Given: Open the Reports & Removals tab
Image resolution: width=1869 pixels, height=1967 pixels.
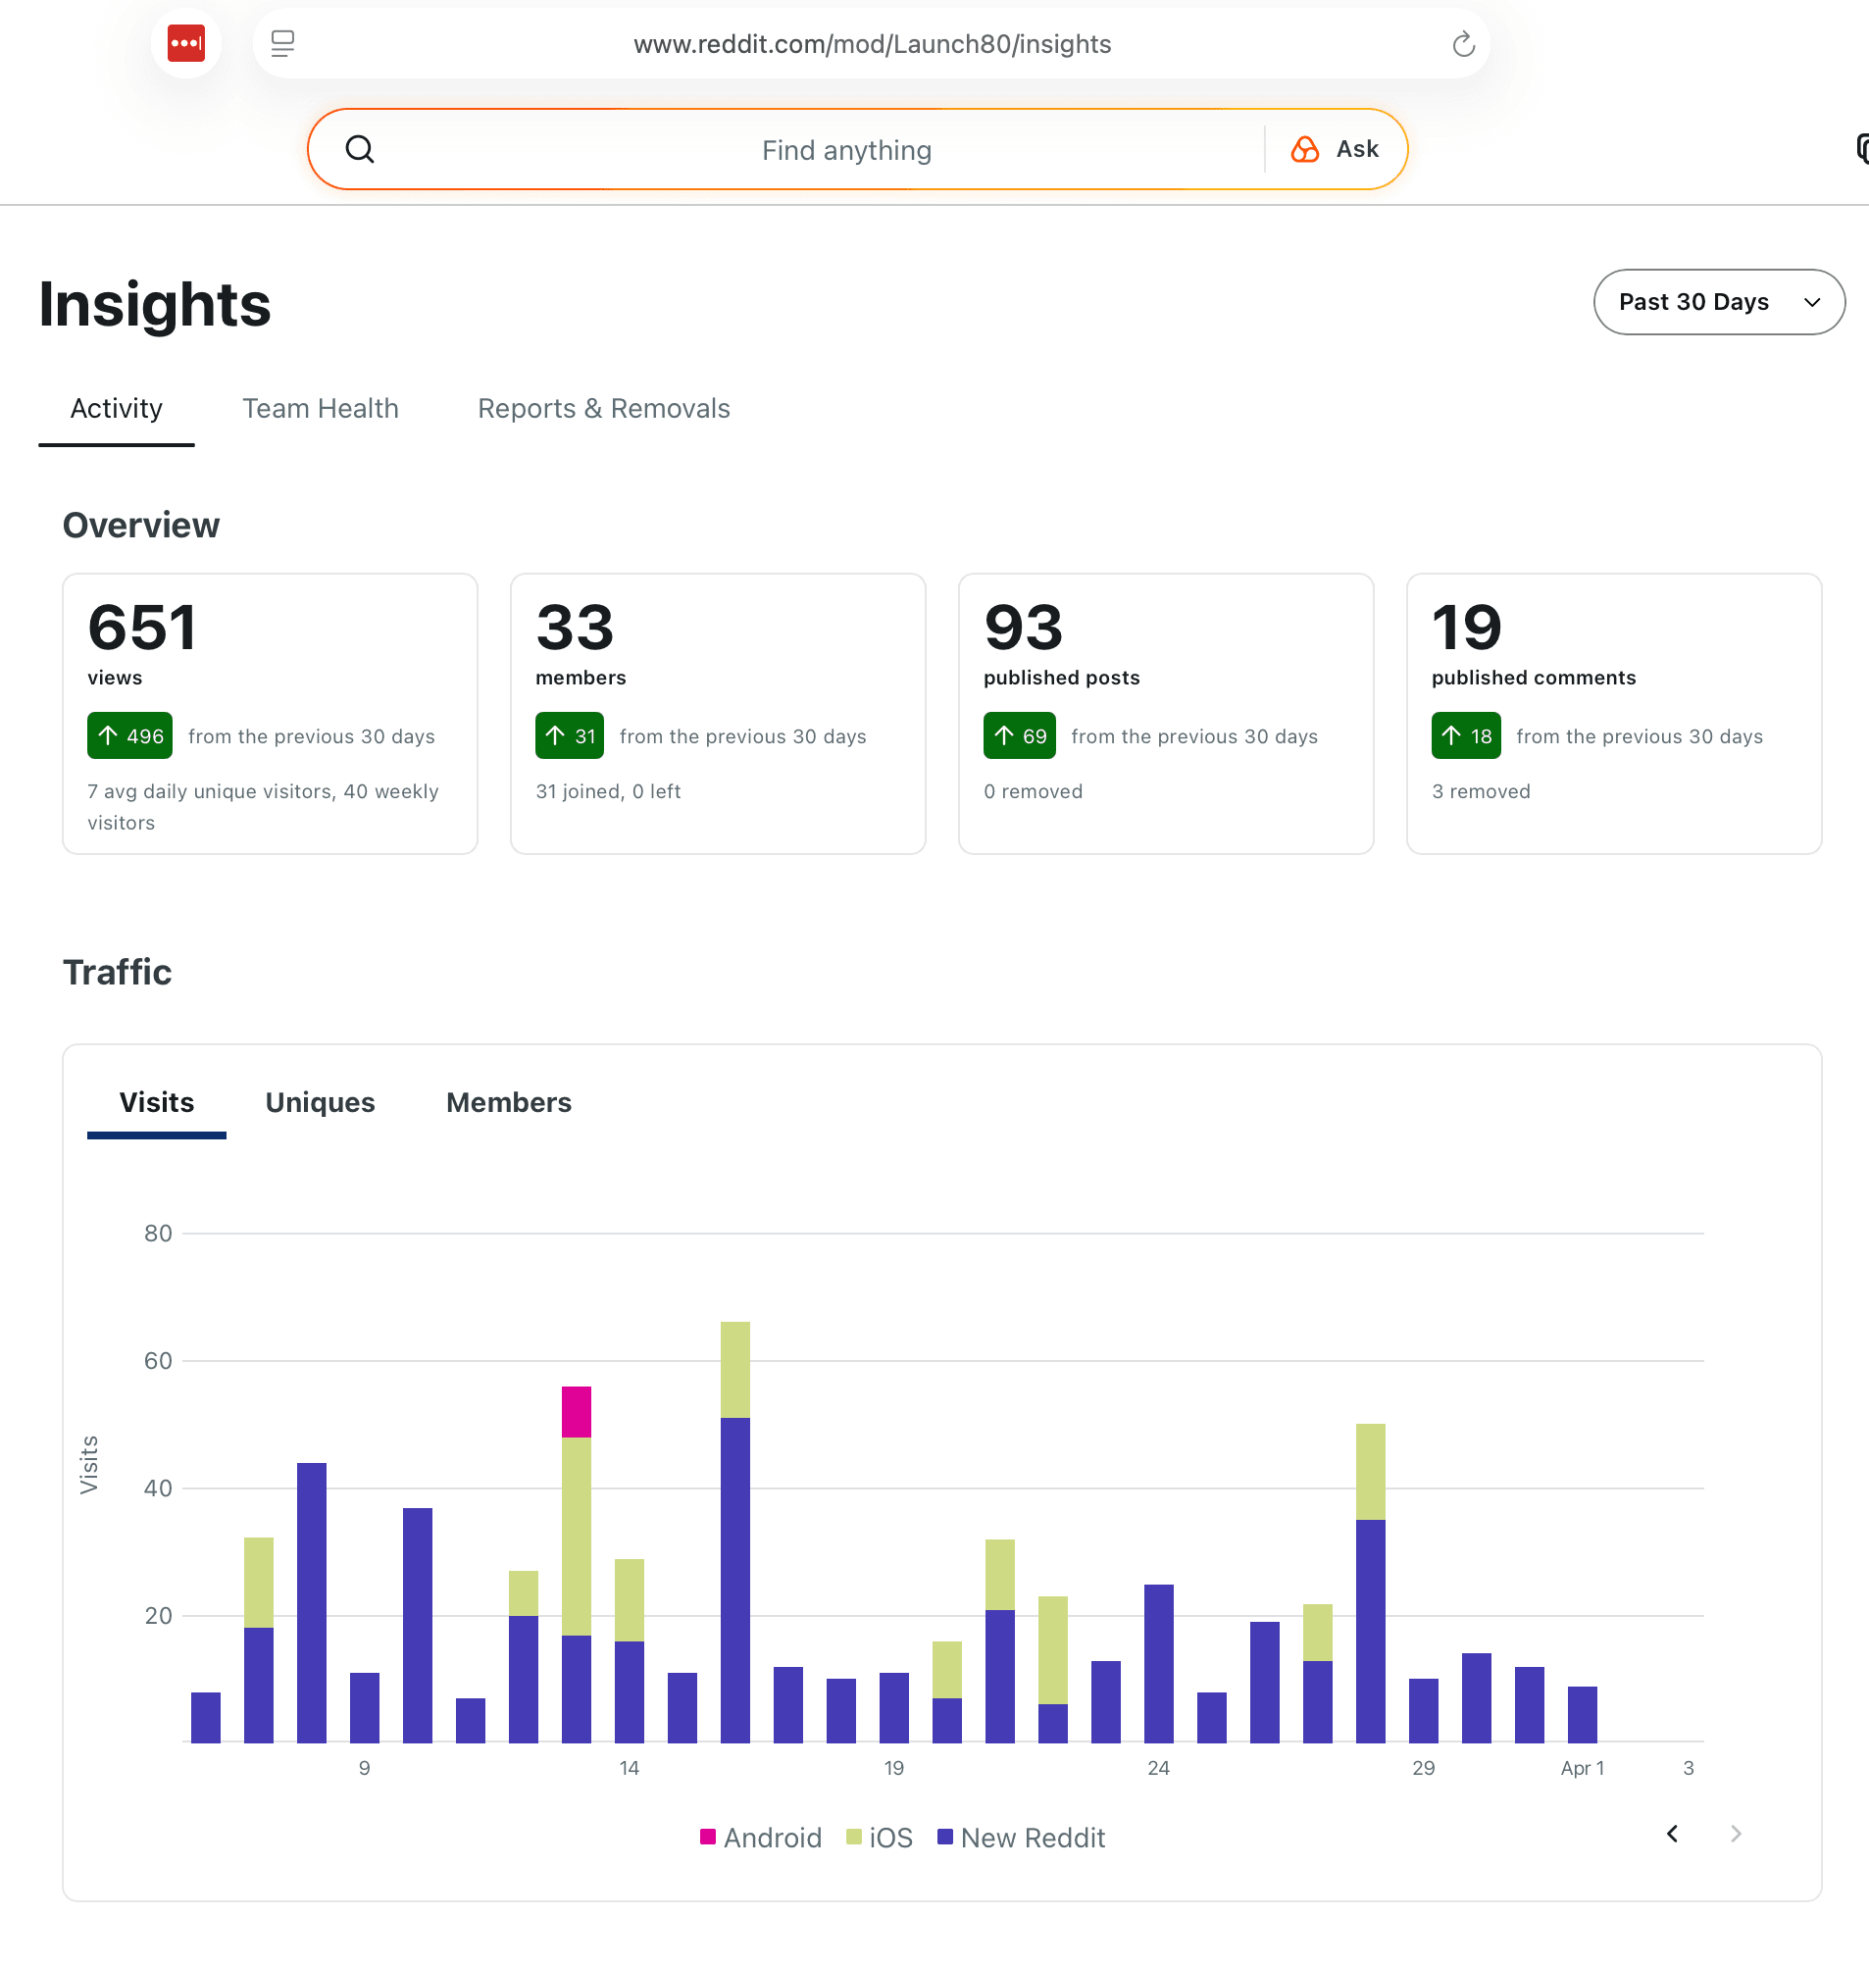Looking at the screenshot, I should [603, 409].
